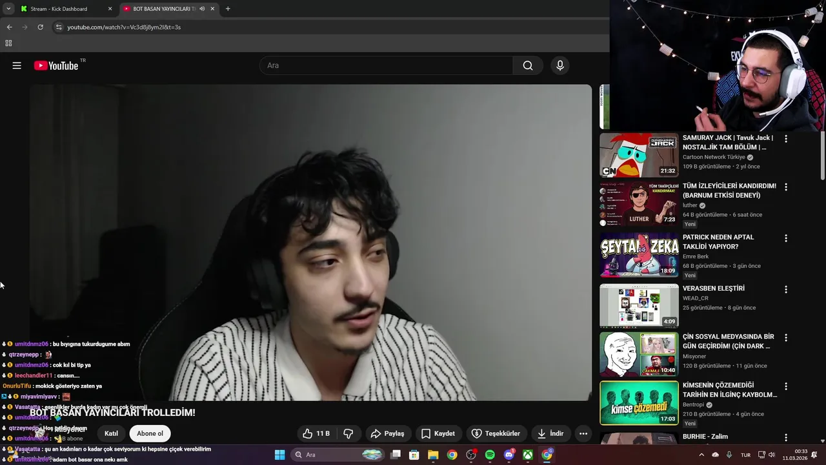Start voice search with microphone icon
826x465 pixels.
pyautogui.click(x=560, y=65)
